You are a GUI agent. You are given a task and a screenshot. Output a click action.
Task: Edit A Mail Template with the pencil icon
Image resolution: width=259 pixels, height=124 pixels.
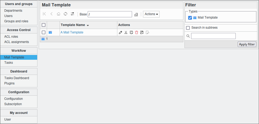coord(121,32)
